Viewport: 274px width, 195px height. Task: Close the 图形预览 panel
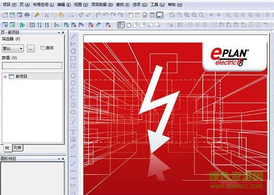click(x=63, y=159)
